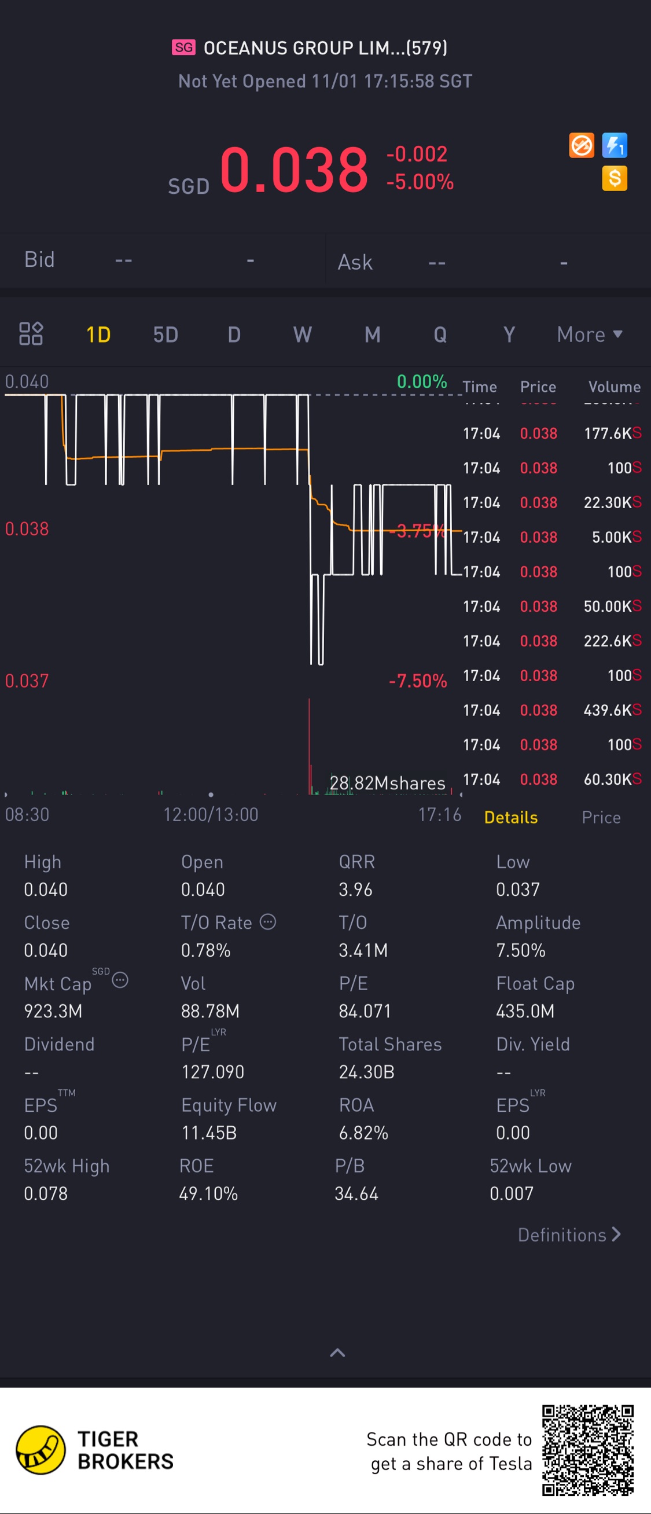The width and height of the screenshot is (651, 1514).
Task: Click the info icon beside T/O Rate
Action: (x=268, y=921)
